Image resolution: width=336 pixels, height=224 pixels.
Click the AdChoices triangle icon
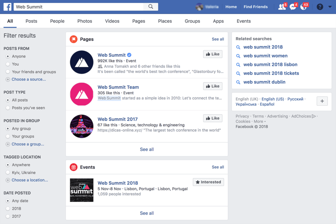point(314,116)
